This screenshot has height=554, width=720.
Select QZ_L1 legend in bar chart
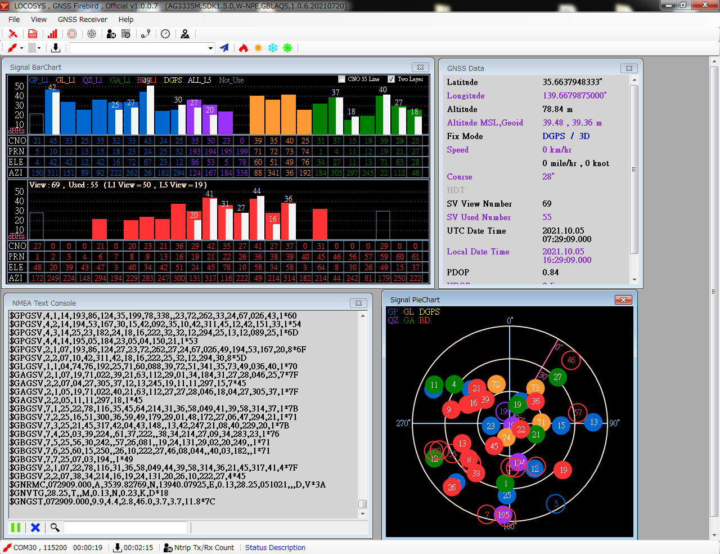pos(92,80)
